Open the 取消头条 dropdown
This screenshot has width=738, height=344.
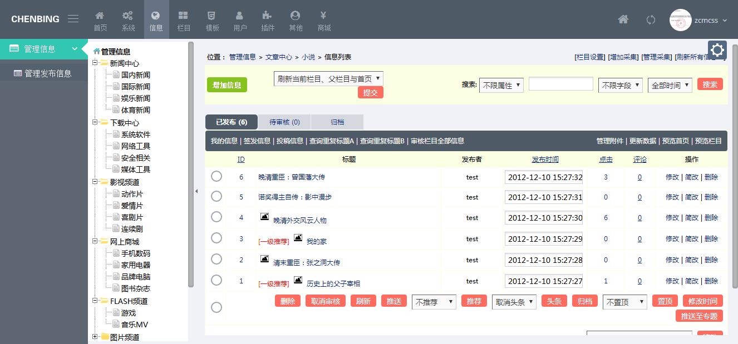click(514, 302)
